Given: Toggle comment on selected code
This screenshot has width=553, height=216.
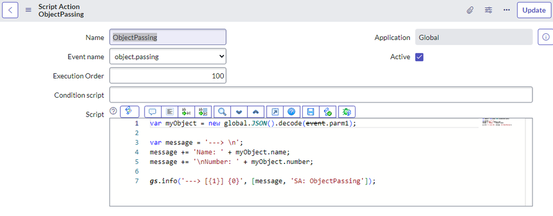Looking at the screenshot, I should click(153, 112).
